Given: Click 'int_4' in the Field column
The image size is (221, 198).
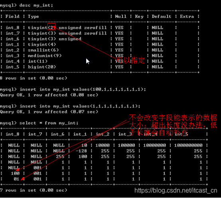Looking at the screenshot, I should pyautogui.click(x=12, y=61).
